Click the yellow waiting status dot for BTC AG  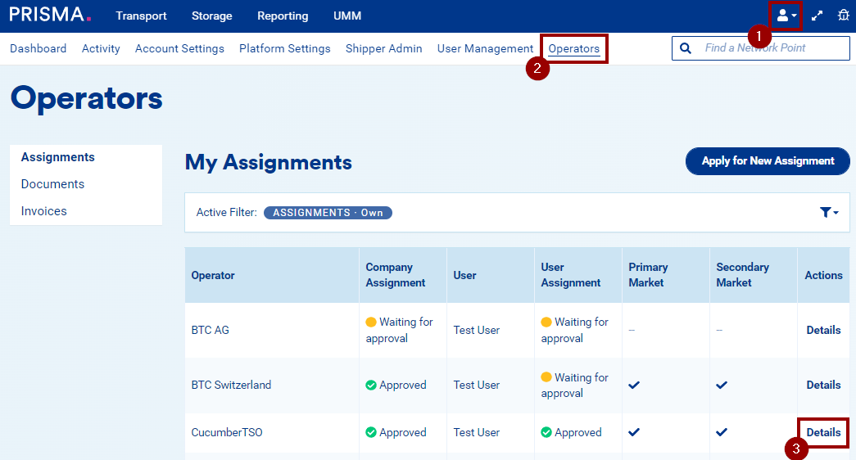[x=371, y=322]
